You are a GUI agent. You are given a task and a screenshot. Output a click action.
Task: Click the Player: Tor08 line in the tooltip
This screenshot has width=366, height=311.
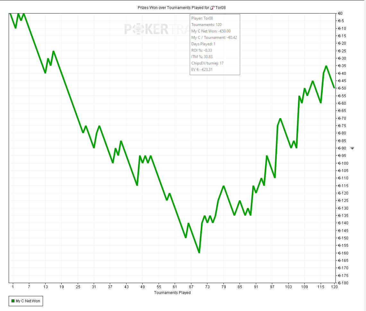(202, 18)
